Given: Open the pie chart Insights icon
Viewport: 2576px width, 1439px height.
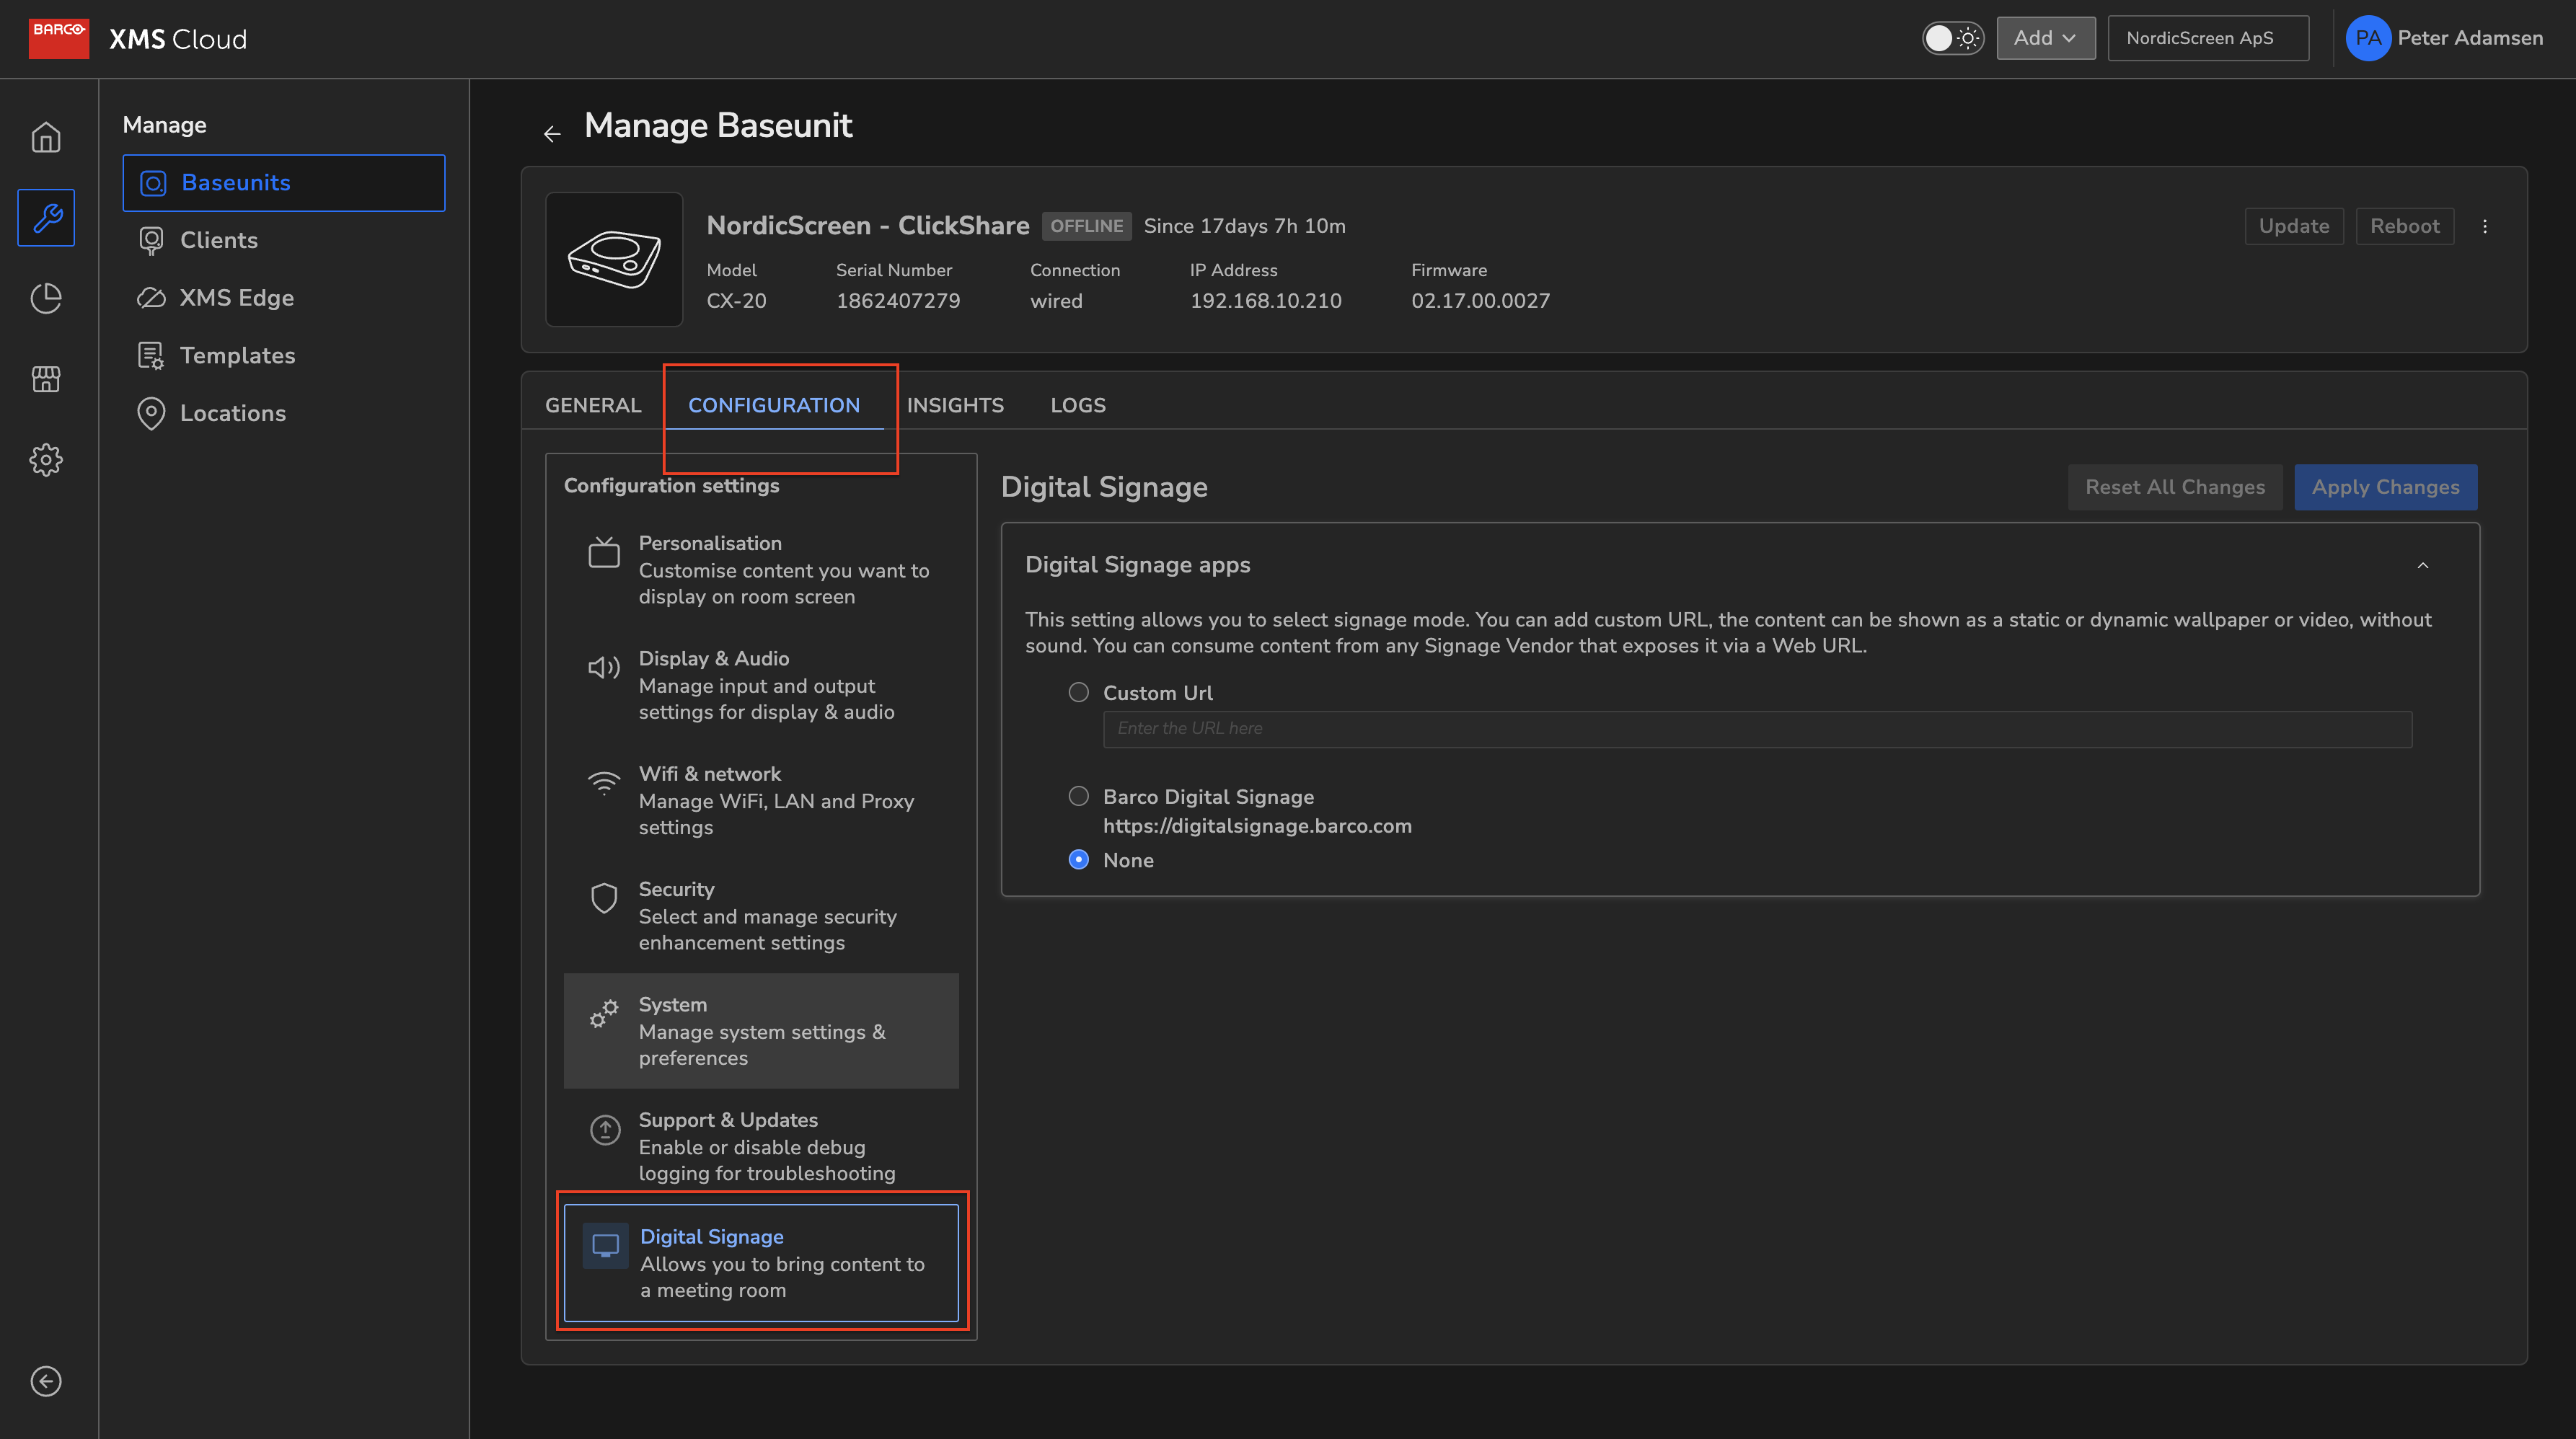Looking at the screenshot, I should point(46,298).
